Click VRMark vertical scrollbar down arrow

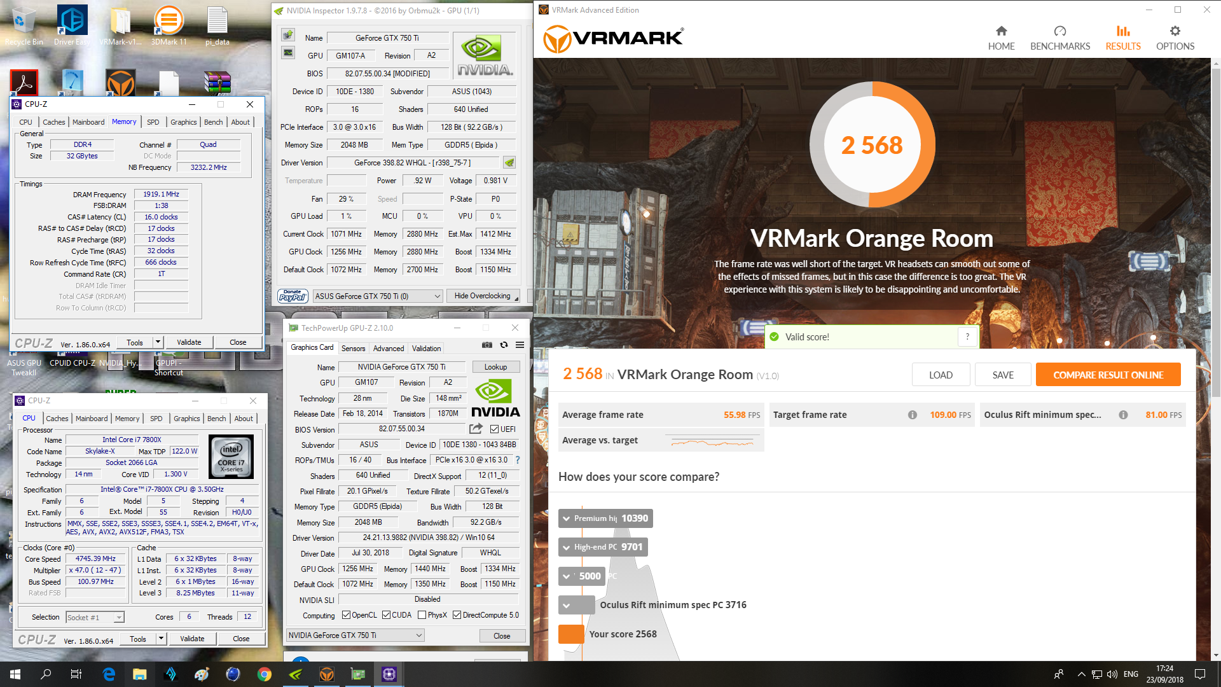[x=1216, y=656]
